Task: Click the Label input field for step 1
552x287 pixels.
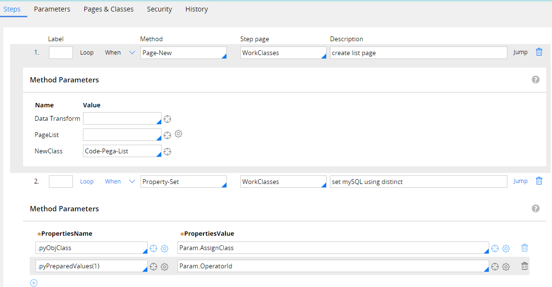Action: 60,52
